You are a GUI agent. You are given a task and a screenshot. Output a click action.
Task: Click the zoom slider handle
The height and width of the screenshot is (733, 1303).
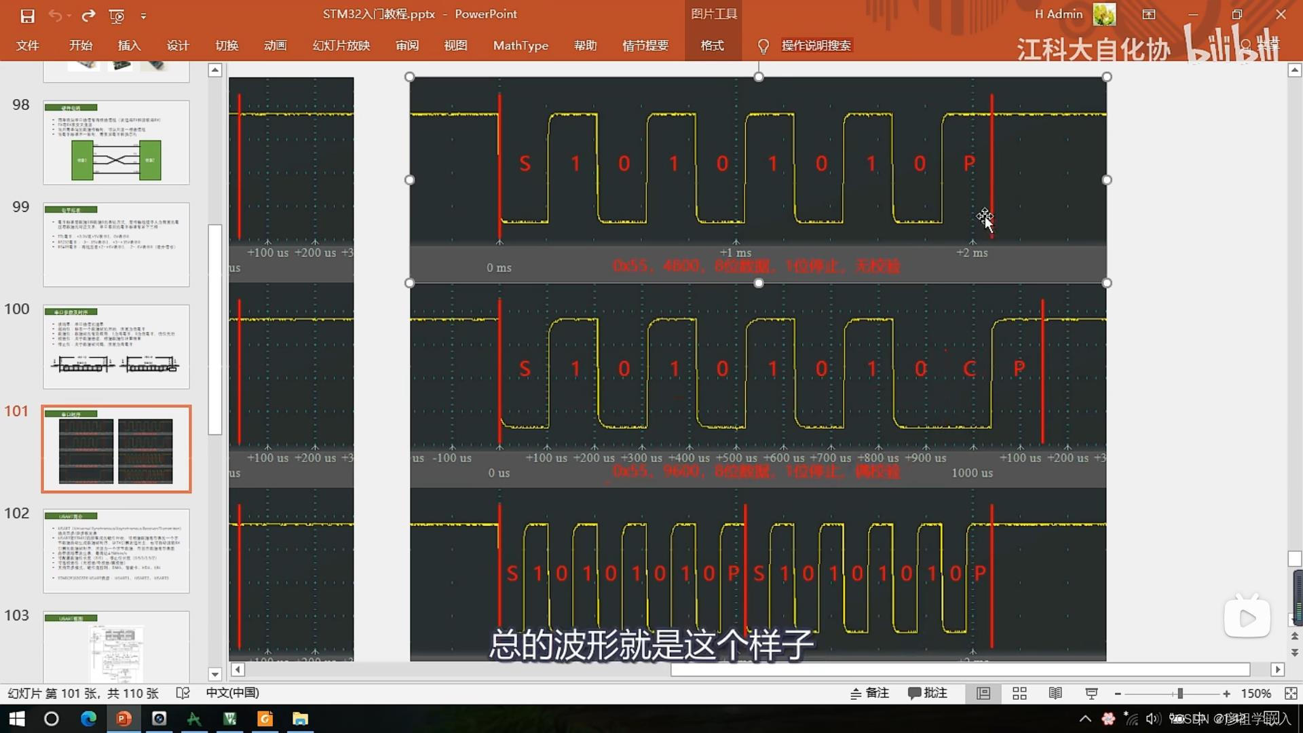[x=1180, y=693]
